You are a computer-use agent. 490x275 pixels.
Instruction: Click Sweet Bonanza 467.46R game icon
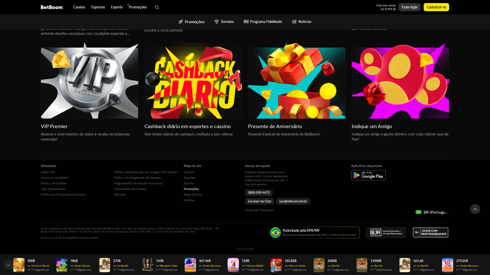190,265
